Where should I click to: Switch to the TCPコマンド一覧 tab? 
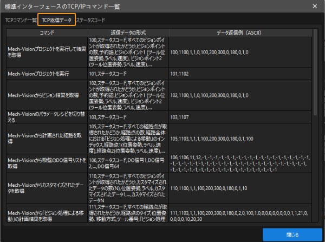point(21,19)
